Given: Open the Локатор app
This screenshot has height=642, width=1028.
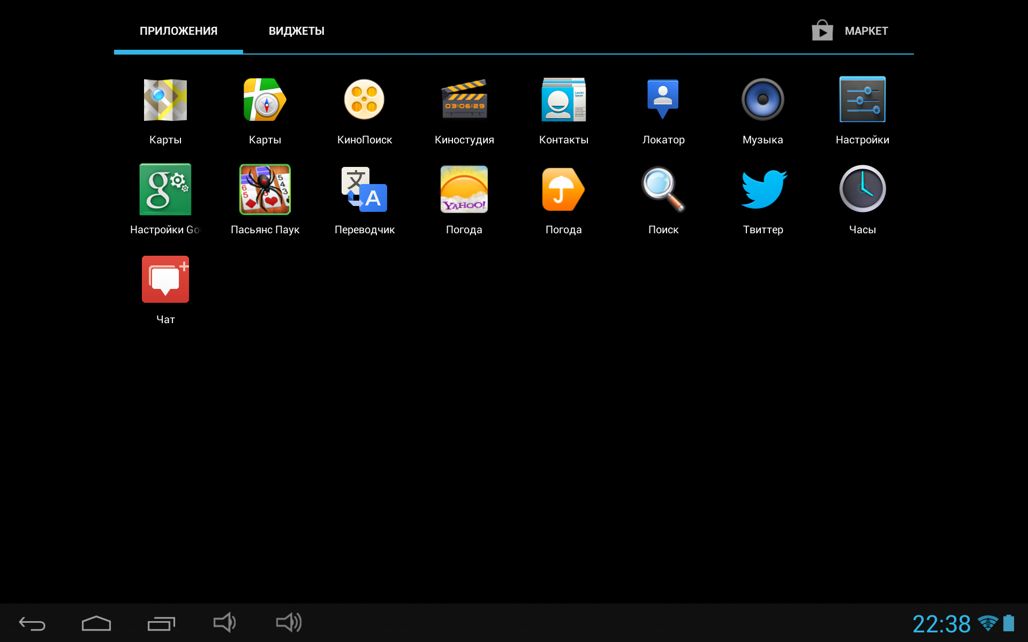Looking at the screenshot, I should pyautogui.click(x=663, y=100).
